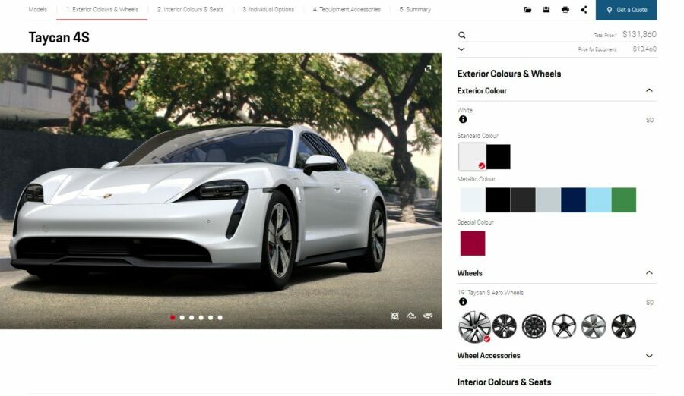684x396 pixels.
Task: Open the 360 degree car view icon
Action: point(428,316)
